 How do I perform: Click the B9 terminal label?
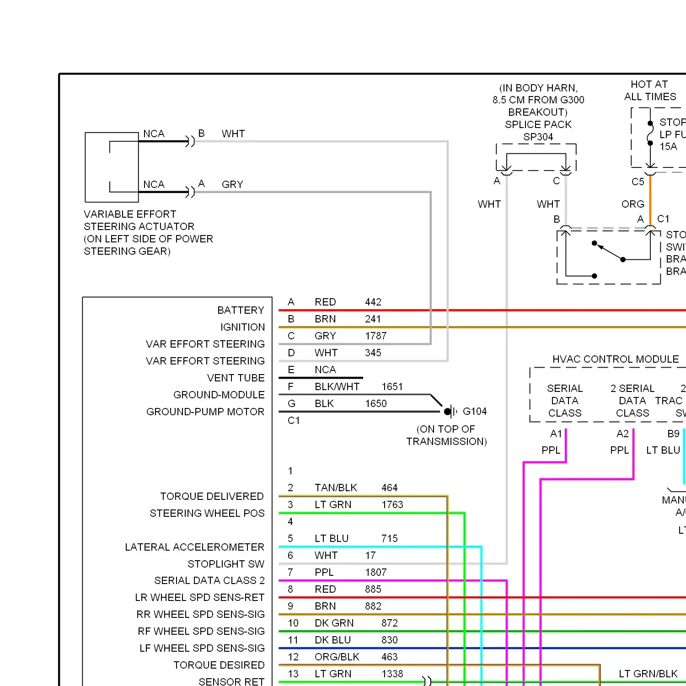point(673,434)
